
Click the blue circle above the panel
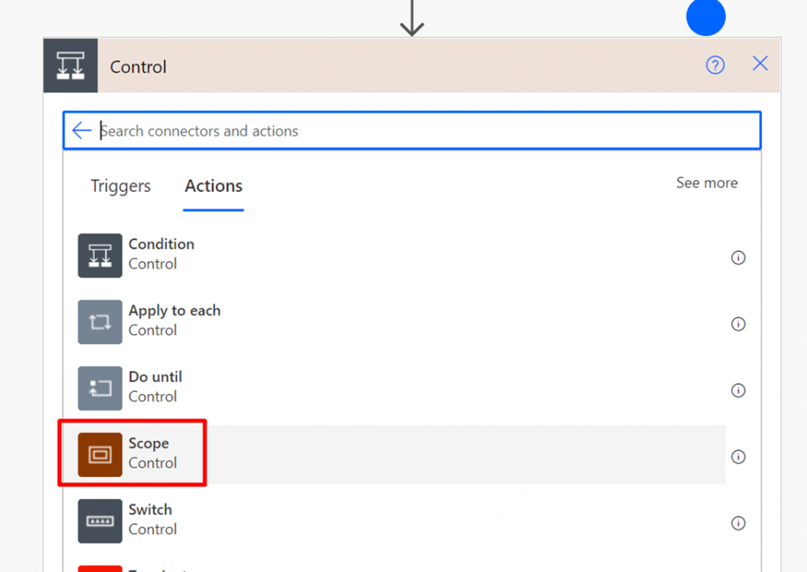tap(705, 17)
